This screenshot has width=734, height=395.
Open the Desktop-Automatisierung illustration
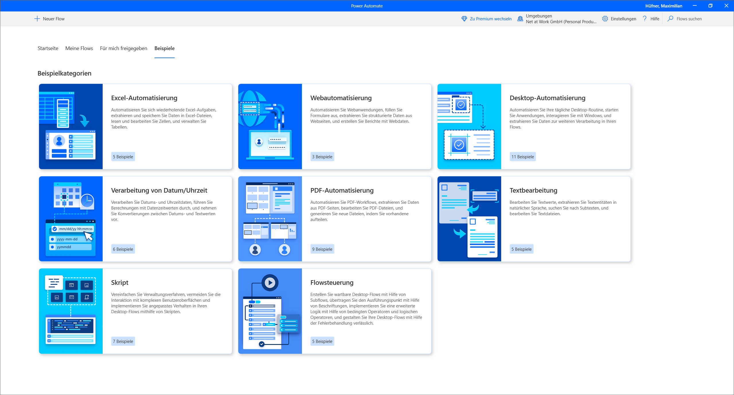tap(469, 127)
